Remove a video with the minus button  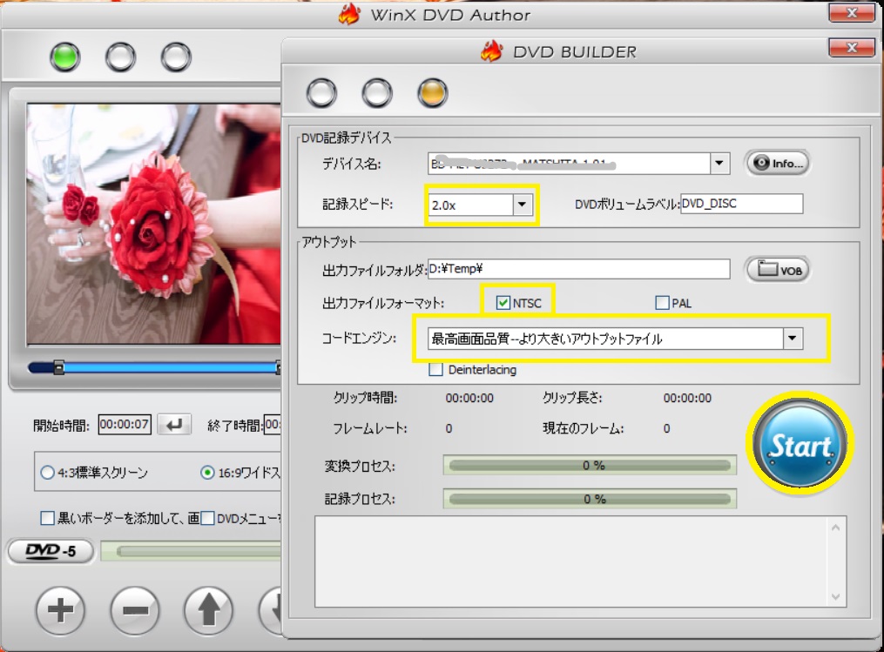(x=135, y=610)
